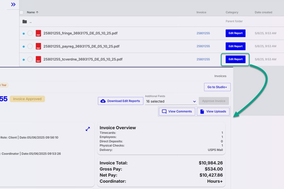284x189 pixels.
Task: Click the expand arrows icon in panel
Action: click(x=88, y=129)
